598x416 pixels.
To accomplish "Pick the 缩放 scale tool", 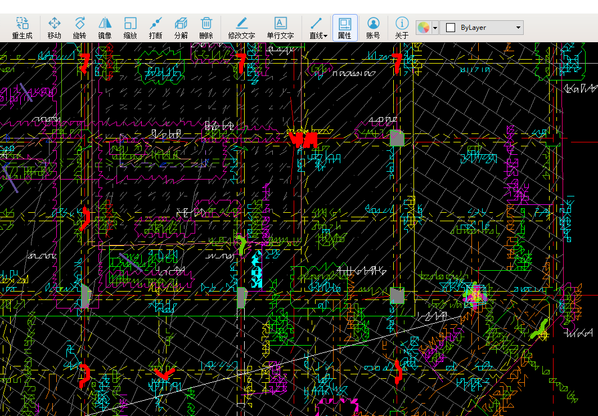I will click(130, 23).
